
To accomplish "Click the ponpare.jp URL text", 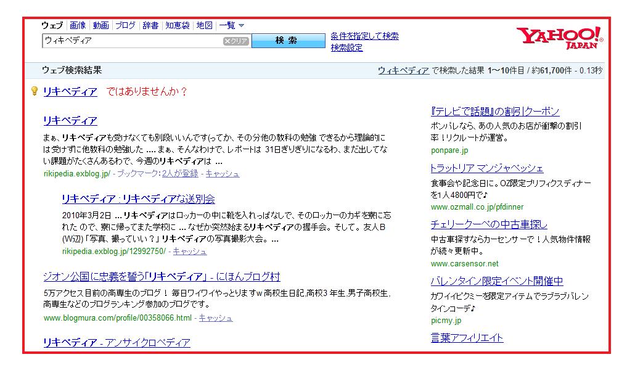I will 449,150.
